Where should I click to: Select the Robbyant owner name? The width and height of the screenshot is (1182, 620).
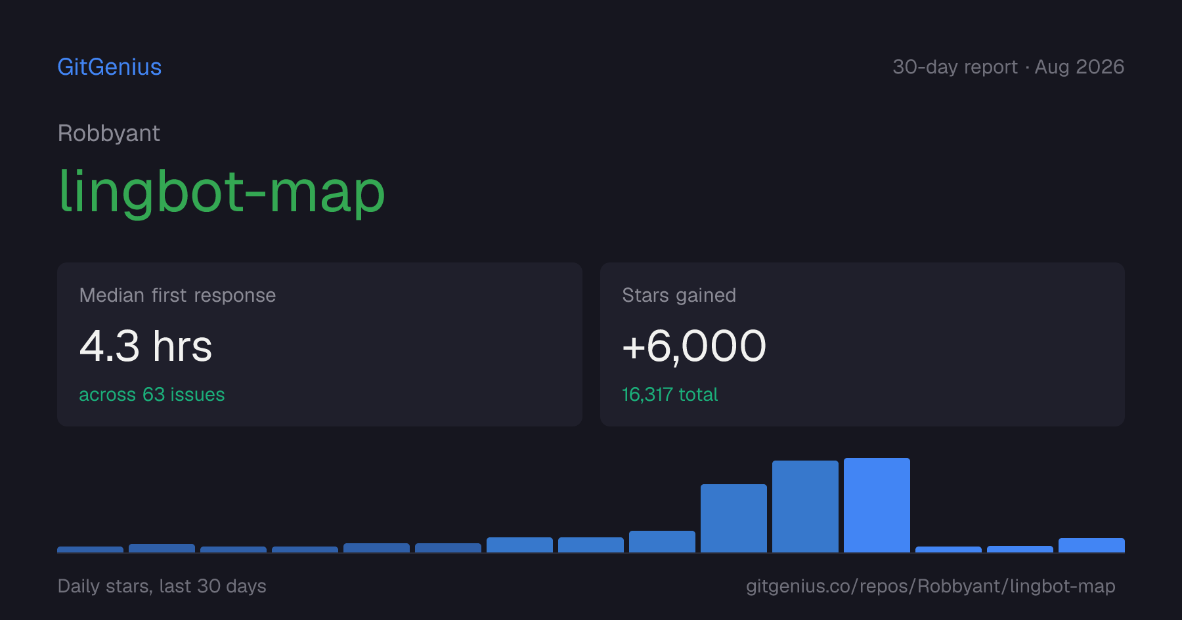(109, 133)
